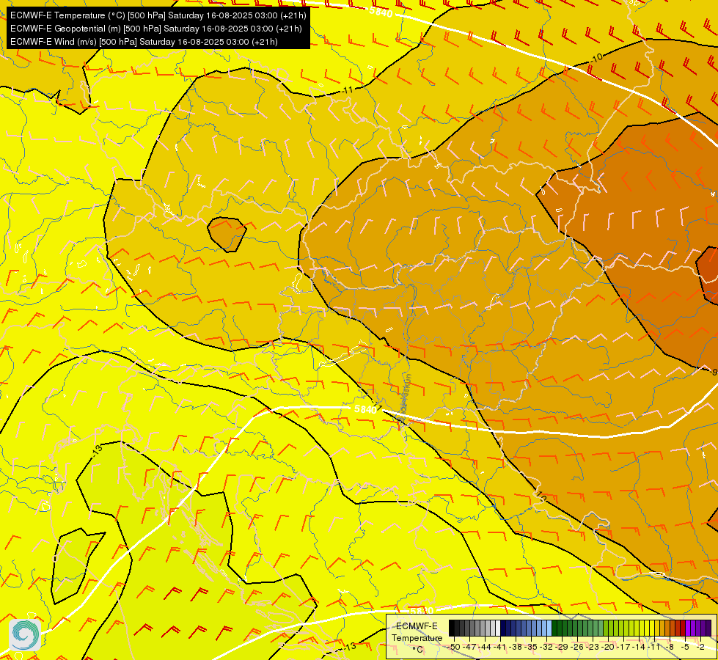718x660 pixels.
Task: Click the -50 legend scale label
Action: click(x=454, y=647)
